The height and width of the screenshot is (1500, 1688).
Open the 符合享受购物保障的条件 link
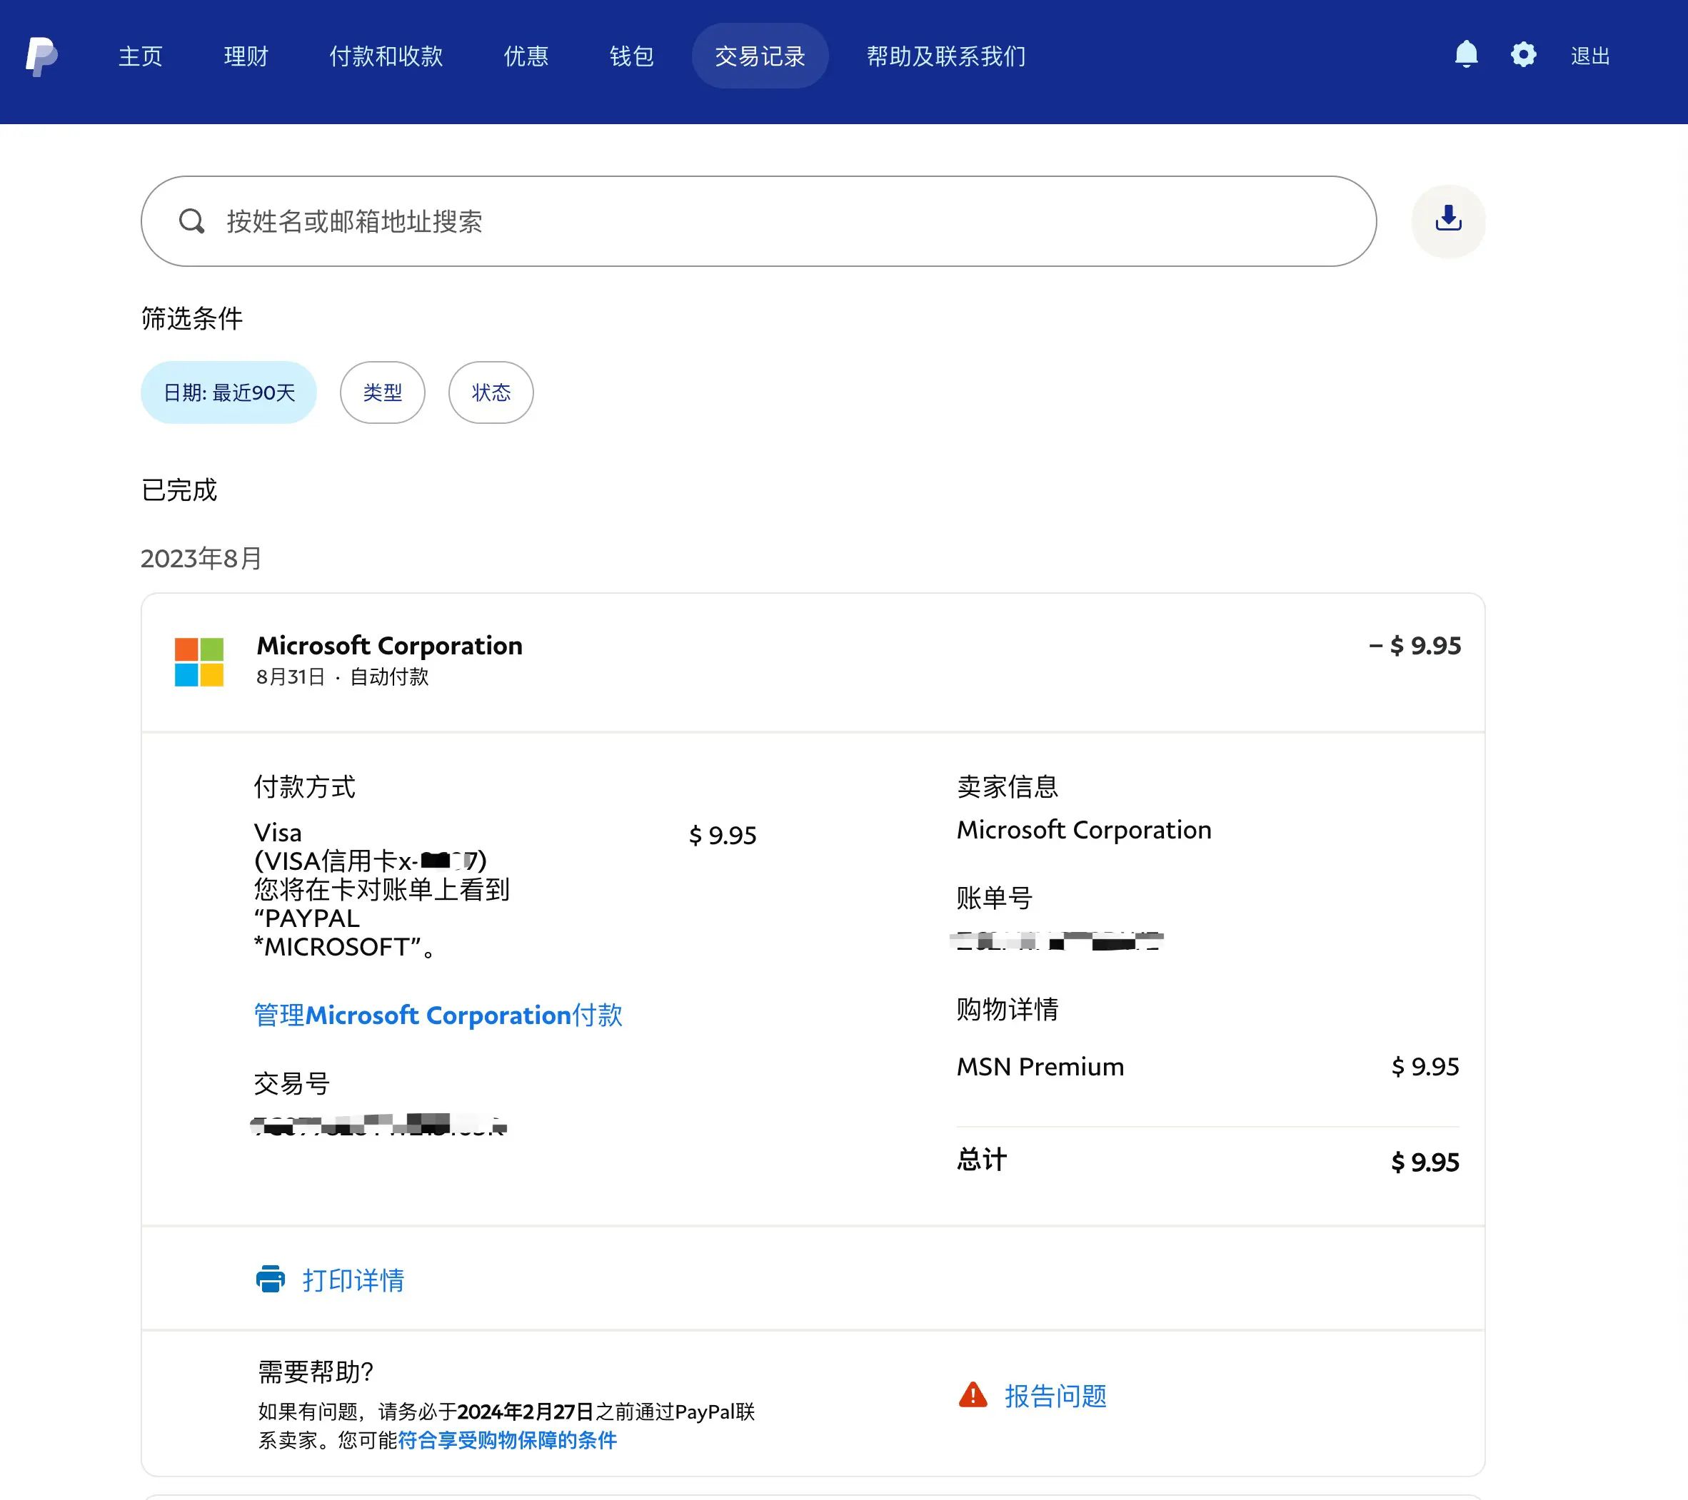point(507,1440)
